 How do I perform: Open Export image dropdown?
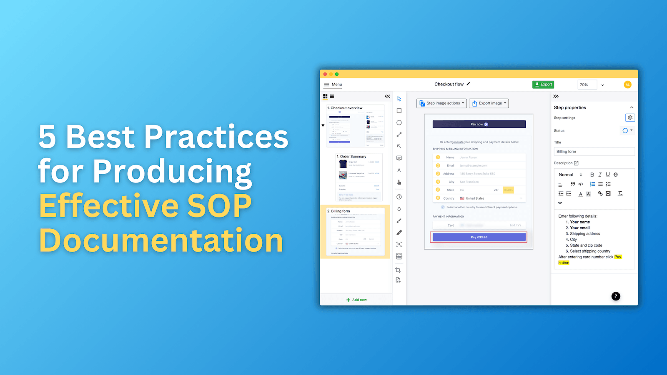(x=489, y=103)
